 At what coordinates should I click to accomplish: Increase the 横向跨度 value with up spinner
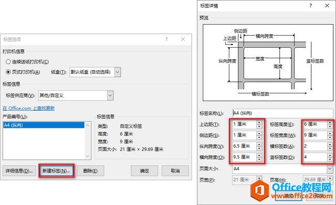259,155
